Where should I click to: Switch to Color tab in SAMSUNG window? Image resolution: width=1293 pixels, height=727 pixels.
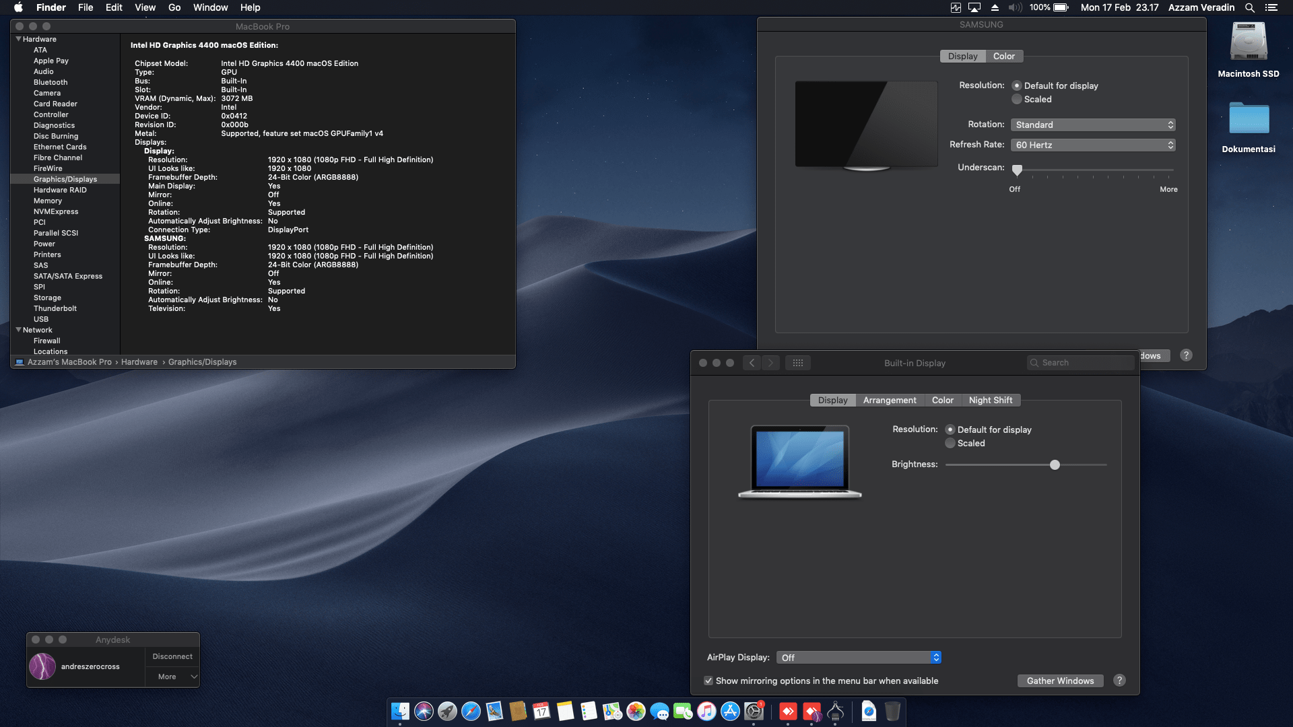click(x=1003, y=57)
